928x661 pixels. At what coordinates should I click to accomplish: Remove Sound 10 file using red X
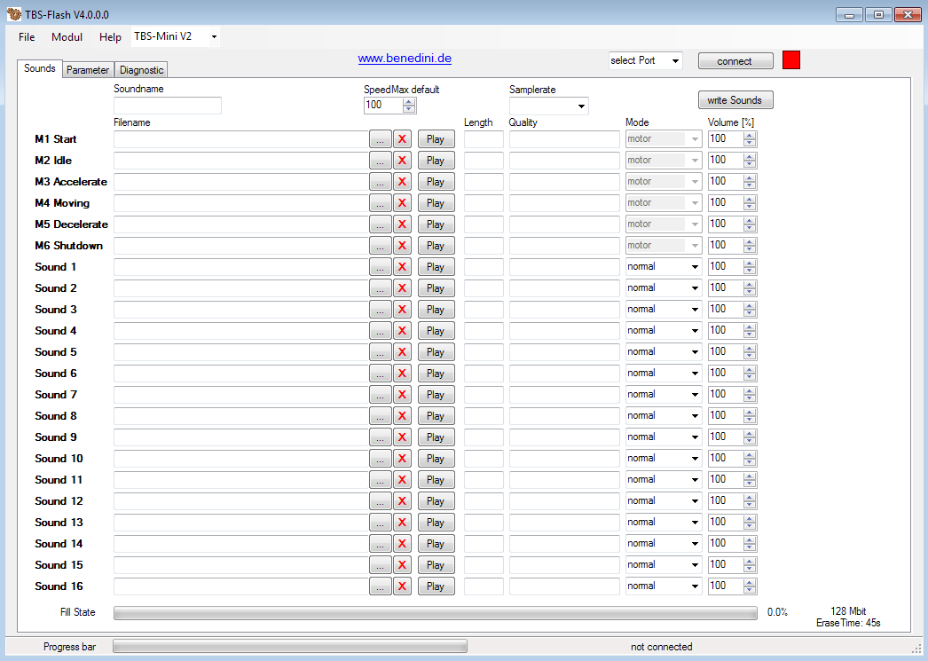pyautogui.click(x=402, y=458)
